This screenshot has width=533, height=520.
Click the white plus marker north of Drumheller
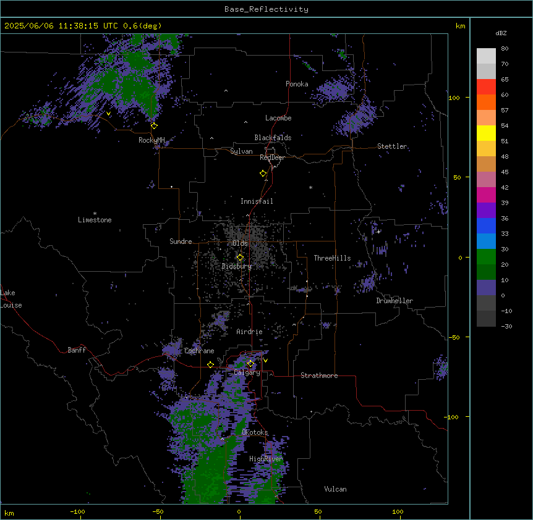point(378,232)
